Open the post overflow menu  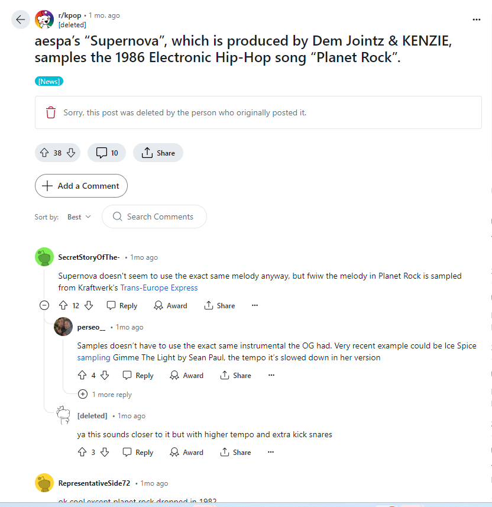coord(477,20)
